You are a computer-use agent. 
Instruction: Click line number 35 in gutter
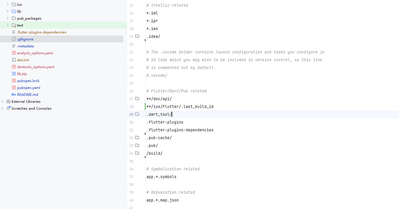[131, 161]
